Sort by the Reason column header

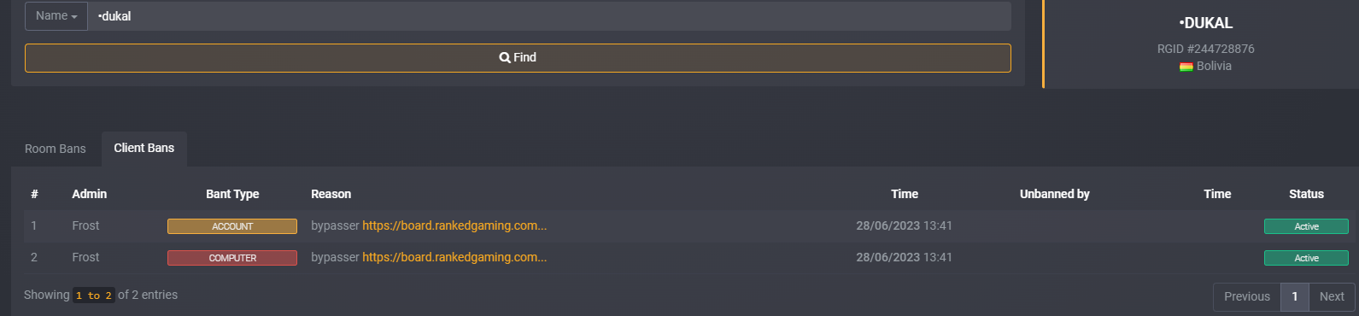[331, 194]
